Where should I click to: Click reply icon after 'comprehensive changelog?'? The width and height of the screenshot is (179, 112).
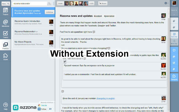coord(109,48)
